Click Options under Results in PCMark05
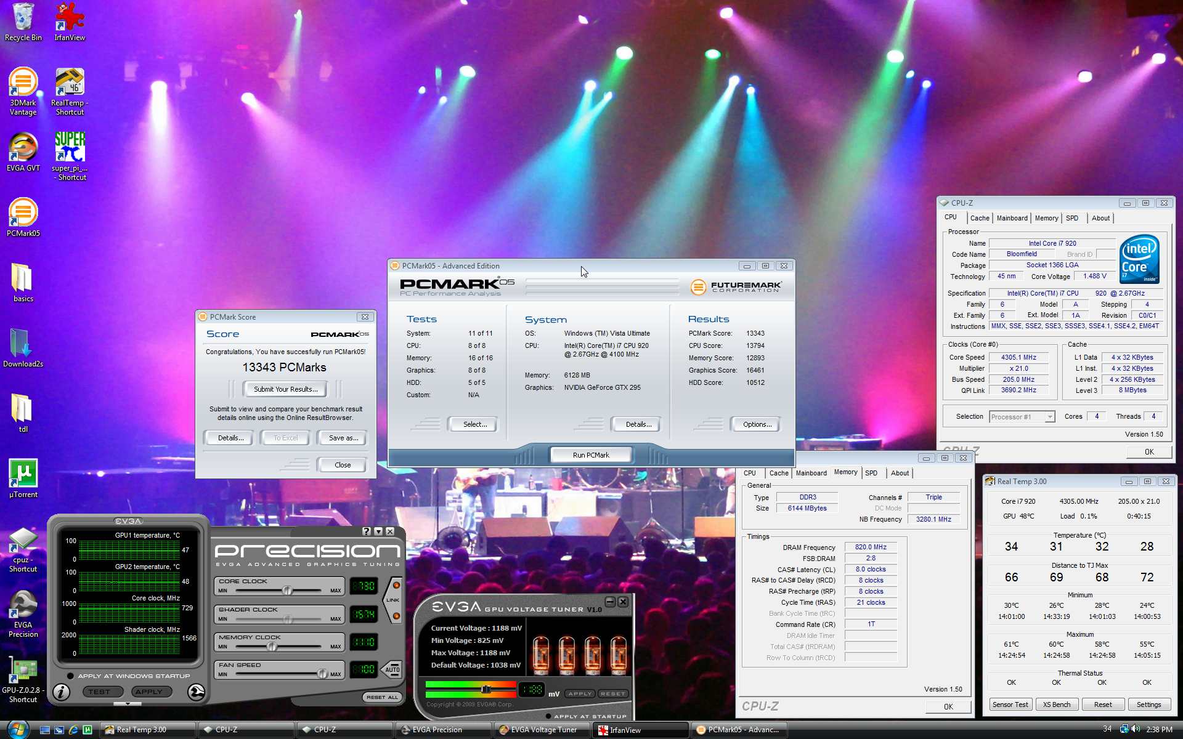The image size is (1183, 739). (757, 424)
